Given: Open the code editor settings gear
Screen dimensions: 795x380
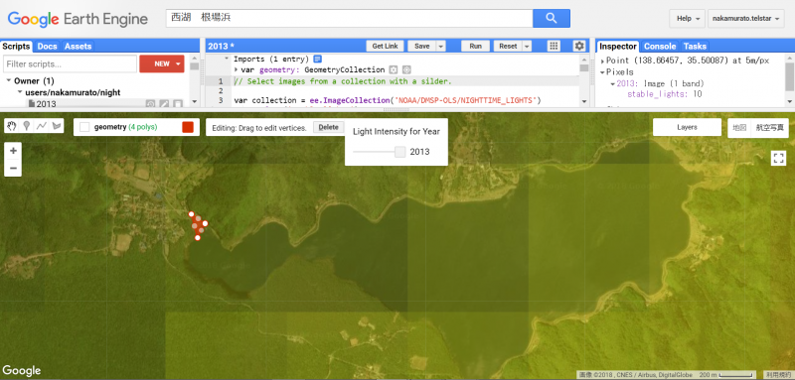Looking at the screenshot, I should pos(579,46).
